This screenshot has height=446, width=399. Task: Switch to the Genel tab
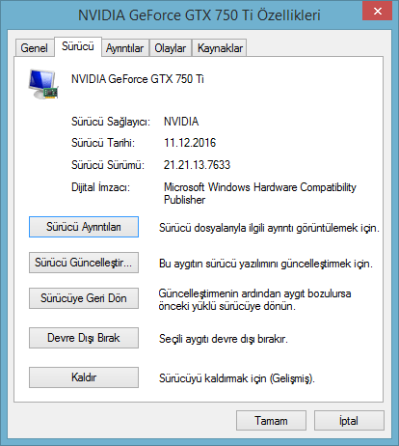(35, 48)
